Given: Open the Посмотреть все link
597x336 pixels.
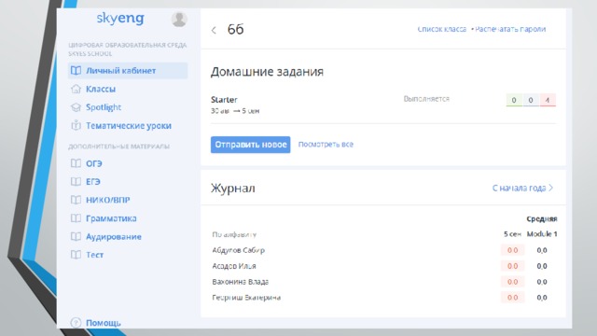Looking at the screenshot, I should tap(326, 145).
